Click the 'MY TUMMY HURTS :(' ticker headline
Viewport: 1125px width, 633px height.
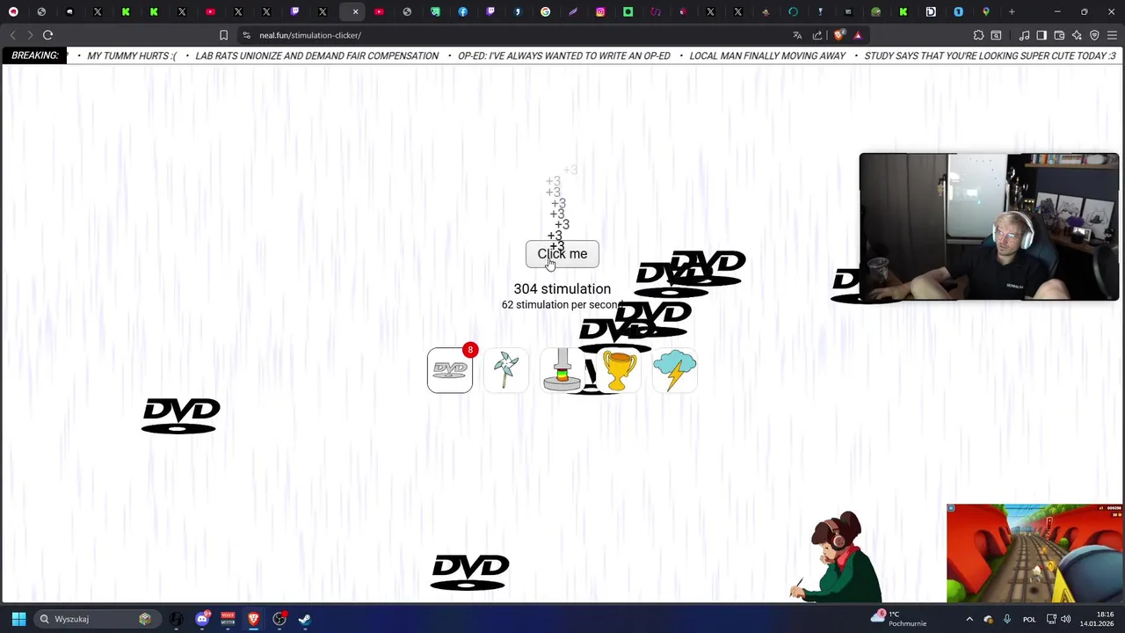[x=132, y=55]
